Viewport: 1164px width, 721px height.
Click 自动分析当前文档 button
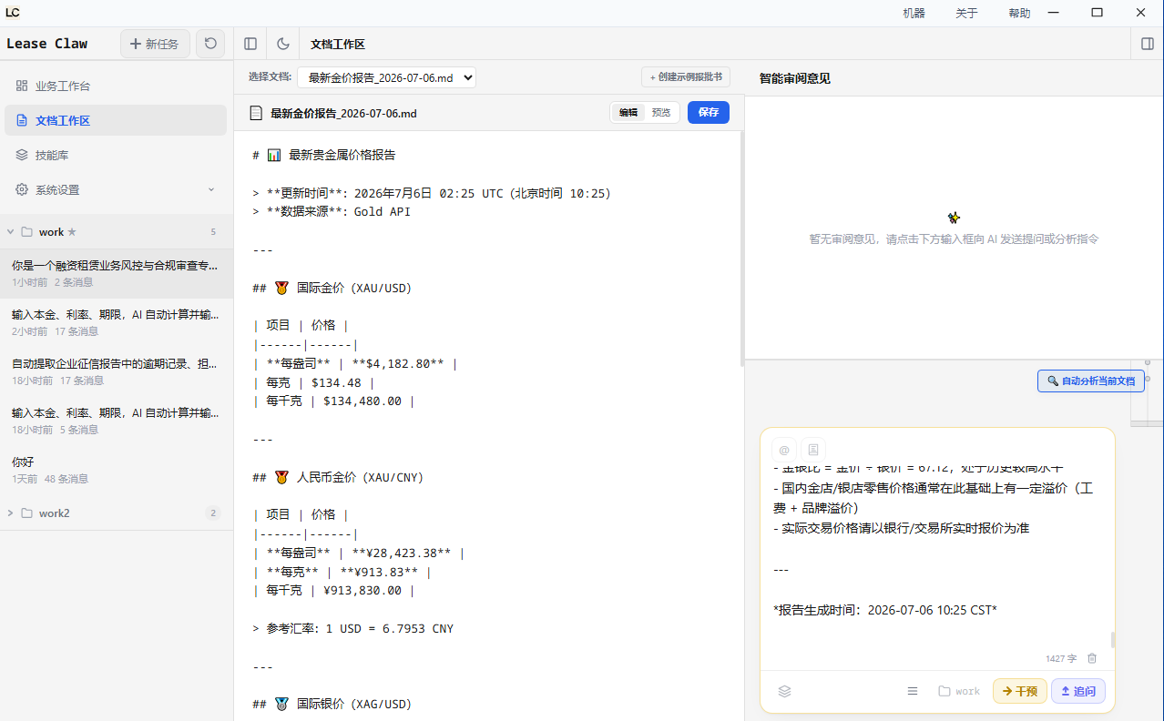pyautogui.click(x=1091, y=381)
